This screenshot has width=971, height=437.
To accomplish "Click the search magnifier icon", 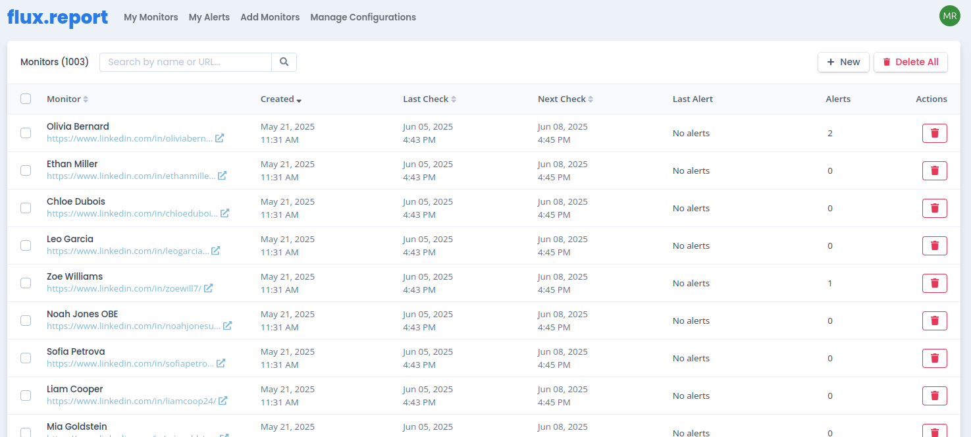I will click(x=284, y=61).
